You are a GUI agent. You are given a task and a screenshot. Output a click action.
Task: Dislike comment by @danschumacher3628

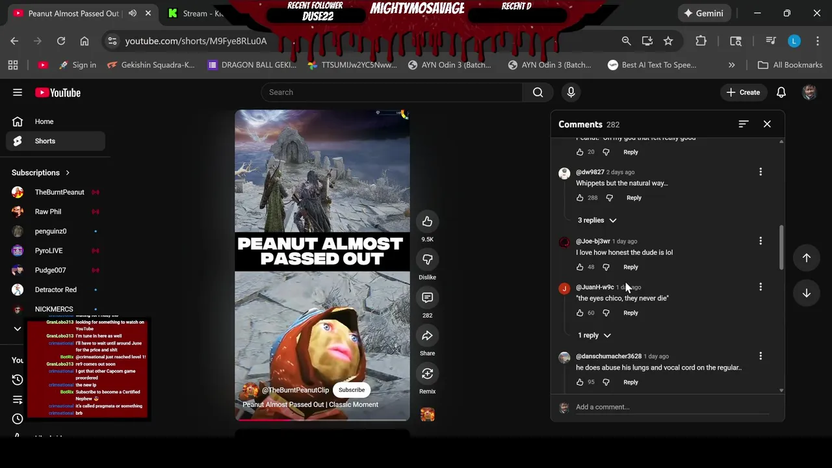point(606,382)
